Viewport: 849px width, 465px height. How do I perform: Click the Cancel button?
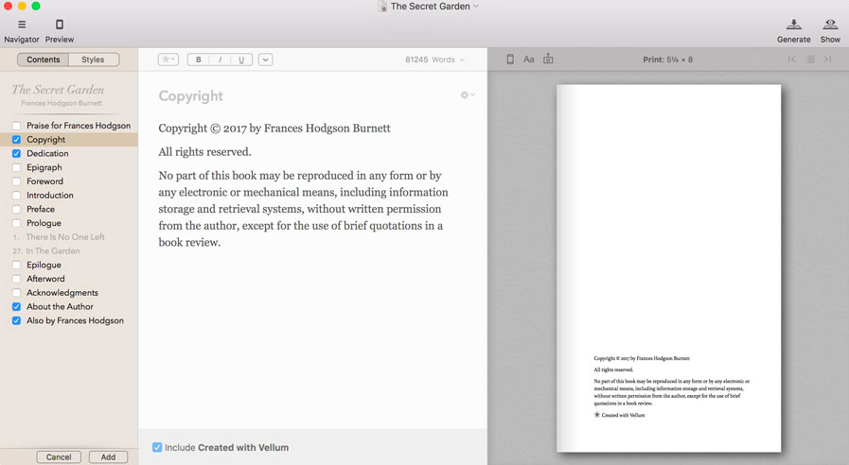59,456
